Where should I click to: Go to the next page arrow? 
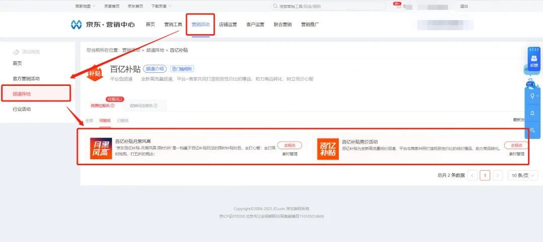[x=498, y=176]
